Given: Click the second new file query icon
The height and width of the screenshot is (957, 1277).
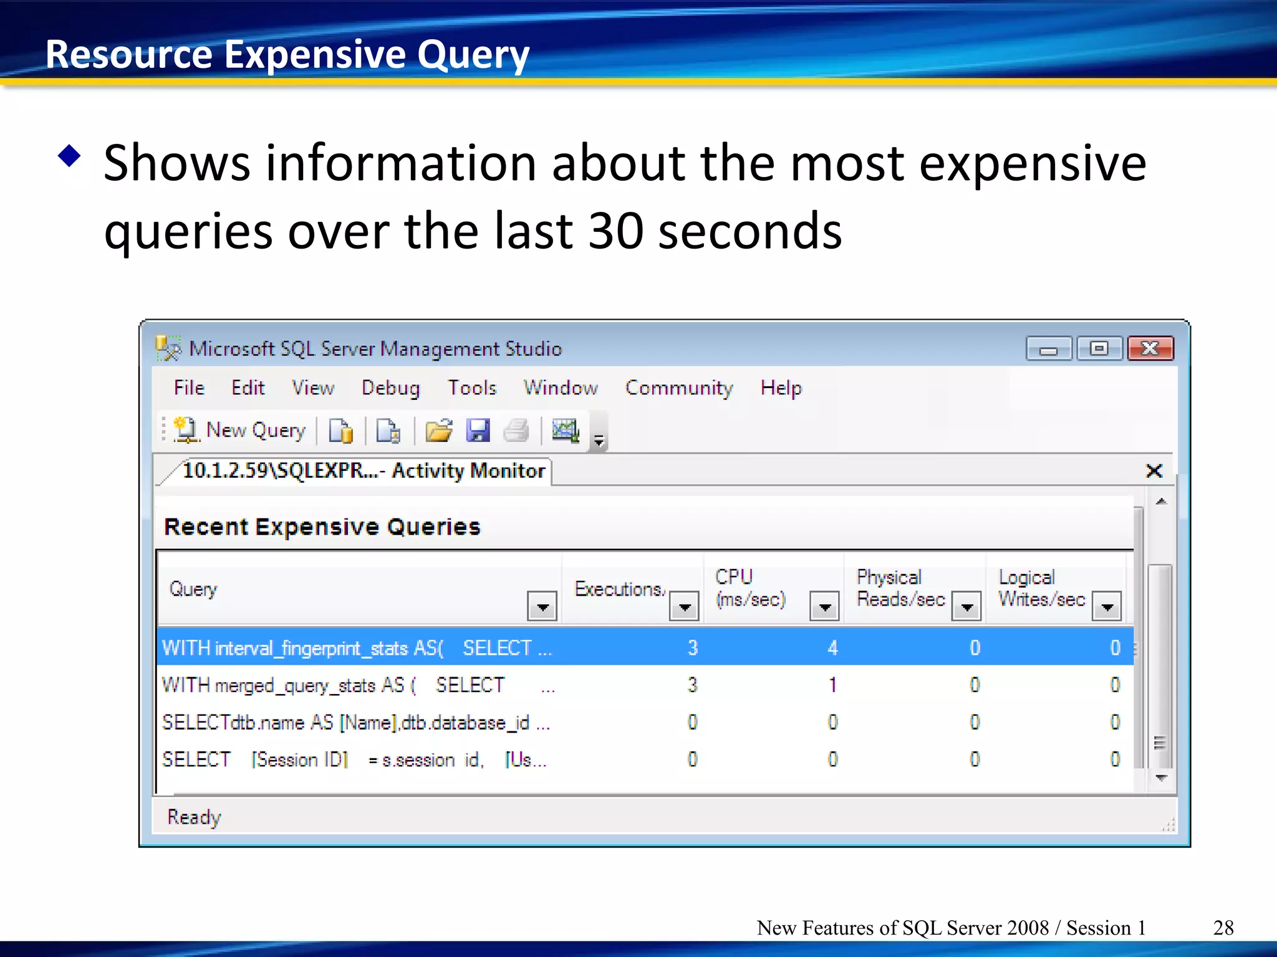Looking at the screenshot, I should 388,431.
